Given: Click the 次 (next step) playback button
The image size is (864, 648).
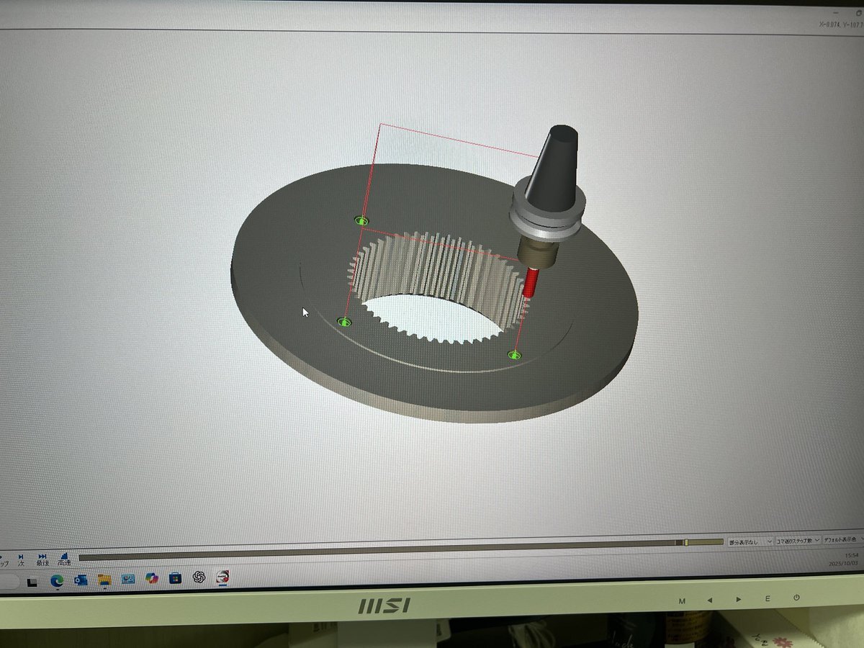Looking at the screenshot, I should pos(21,559).
